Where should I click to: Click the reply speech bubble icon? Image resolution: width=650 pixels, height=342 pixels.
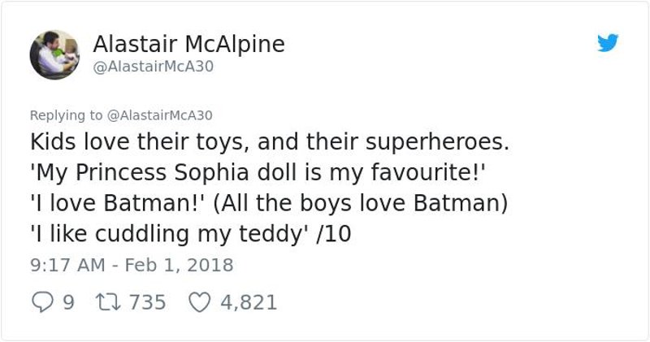click(x=41, y=303)
